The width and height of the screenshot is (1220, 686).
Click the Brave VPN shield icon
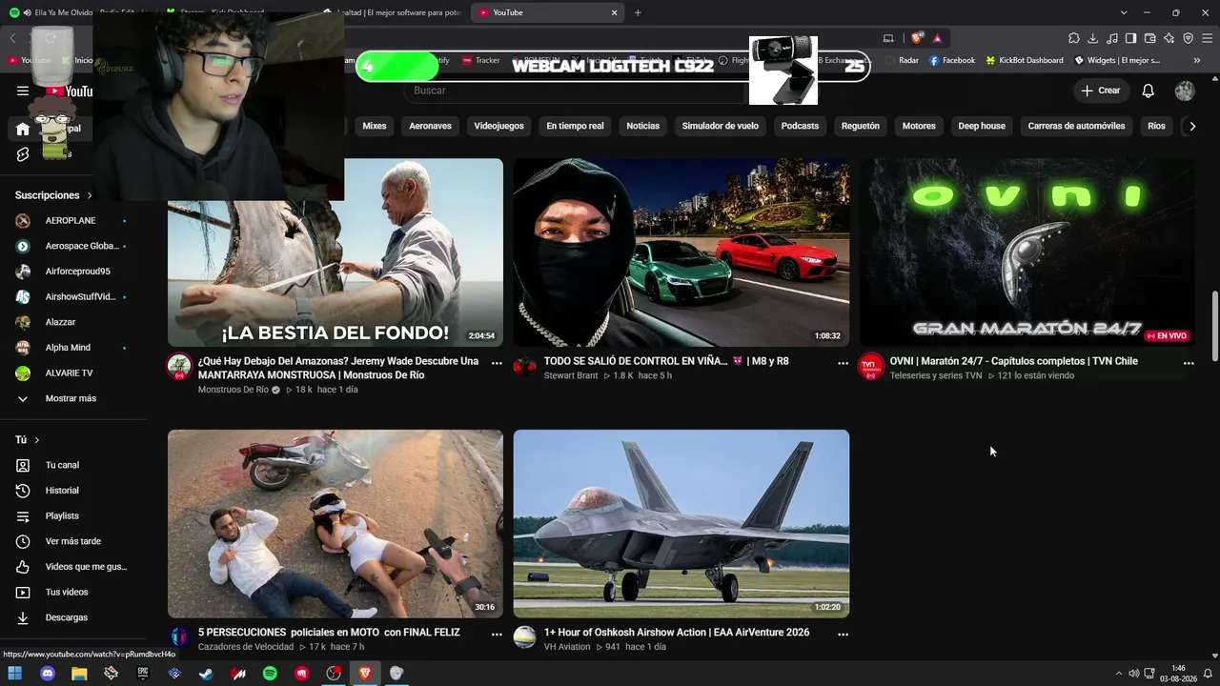click(x=1189, y=38)
